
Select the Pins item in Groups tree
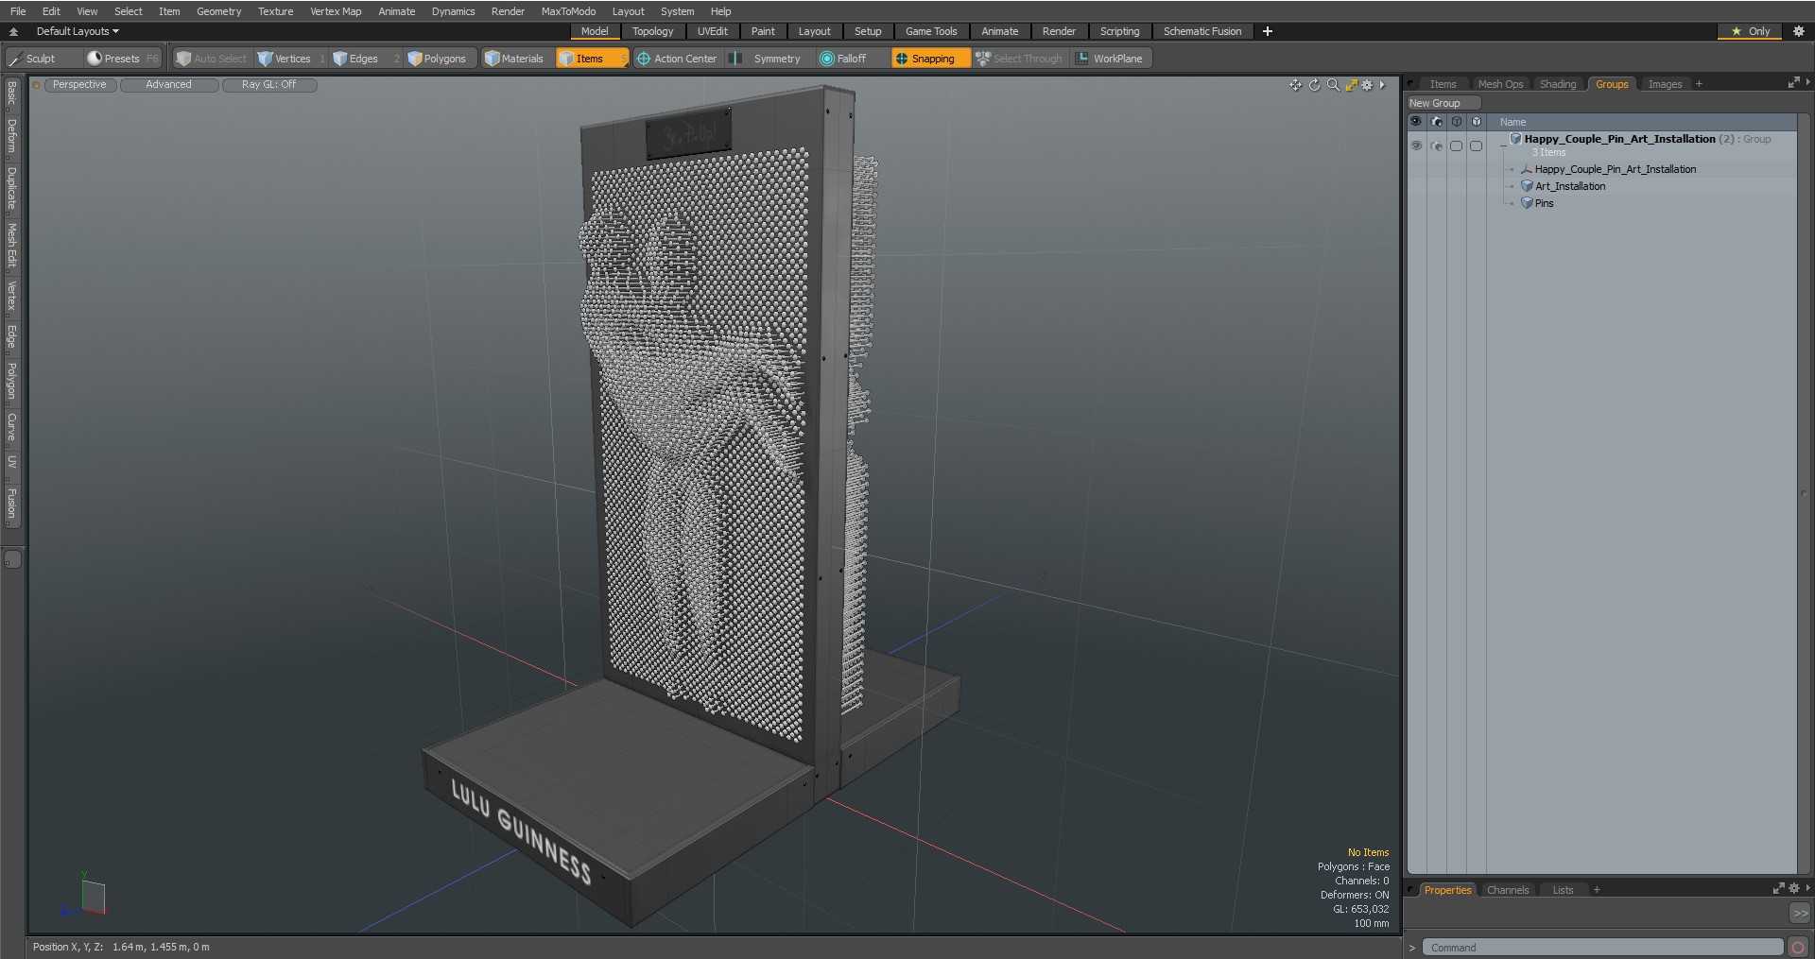pyautogui.click(x=1544, y=203)
